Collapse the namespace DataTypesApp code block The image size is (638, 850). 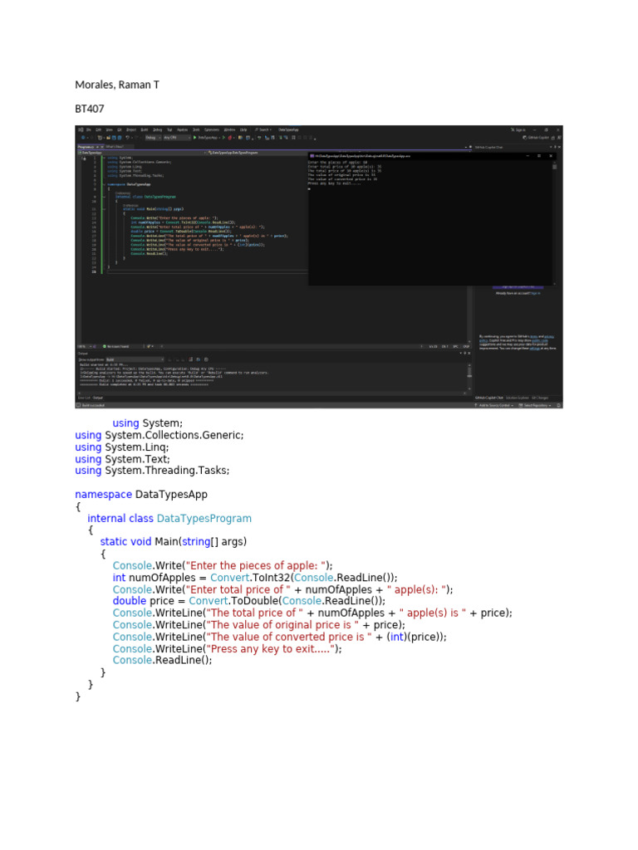tap(104, 185)
